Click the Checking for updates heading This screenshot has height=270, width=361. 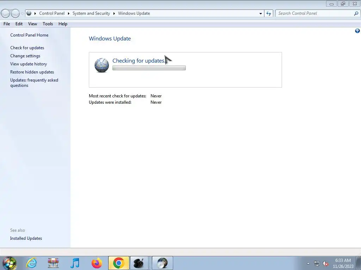pyautogui.click(x=139, y=60)
